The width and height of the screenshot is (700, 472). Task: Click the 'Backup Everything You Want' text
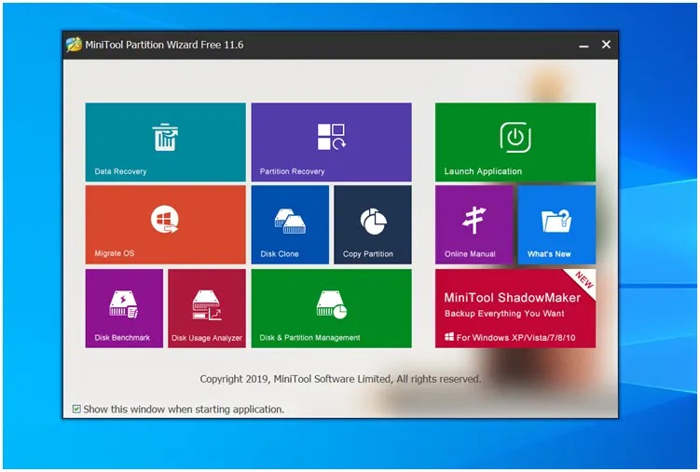[504, 314]
